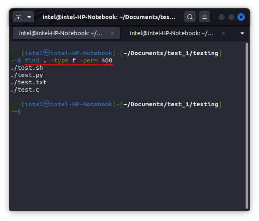Maximize the terminal window
Viewport: 259px width, 221px height.
click(x=231, y=17)
